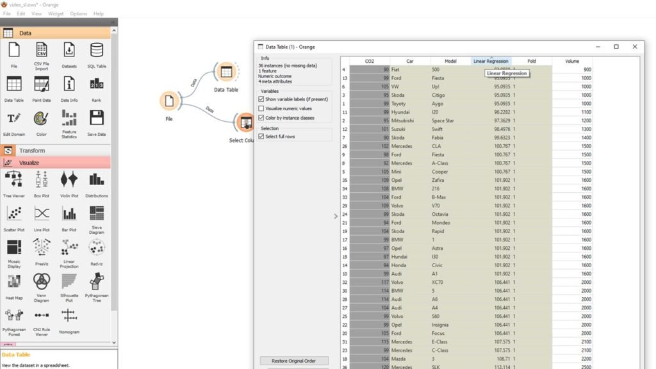Select the Distributions widget
656x369 pixels.
pos(97,184)
